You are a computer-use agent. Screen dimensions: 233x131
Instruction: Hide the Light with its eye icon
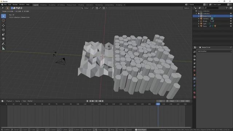[x=231, y=24]
